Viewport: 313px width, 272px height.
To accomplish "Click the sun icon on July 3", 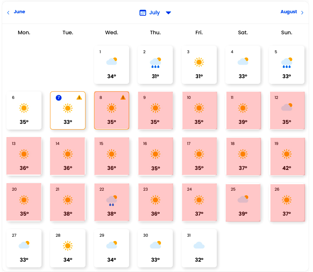I will point(199,62).
